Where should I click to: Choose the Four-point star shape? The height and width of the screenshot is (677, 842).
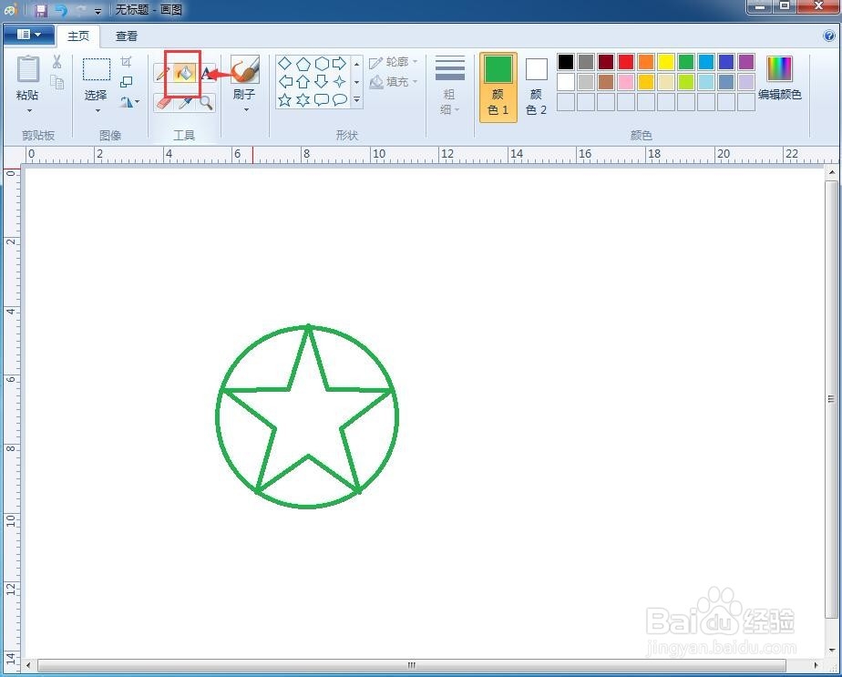click(x=339, y=82)
